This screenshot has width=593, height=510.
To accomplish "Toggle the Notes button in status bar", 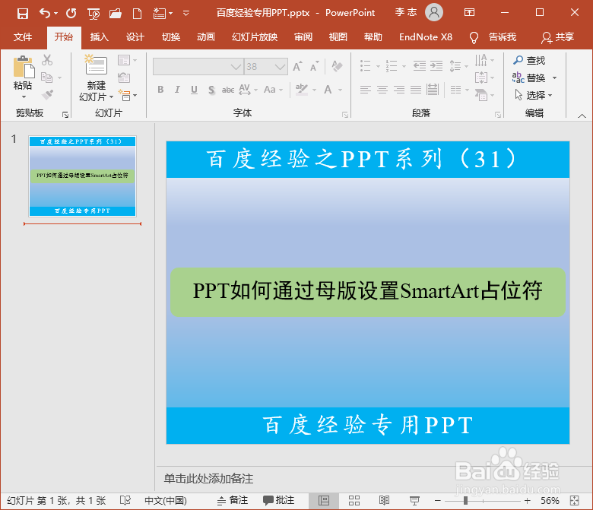I will point(233,501).
